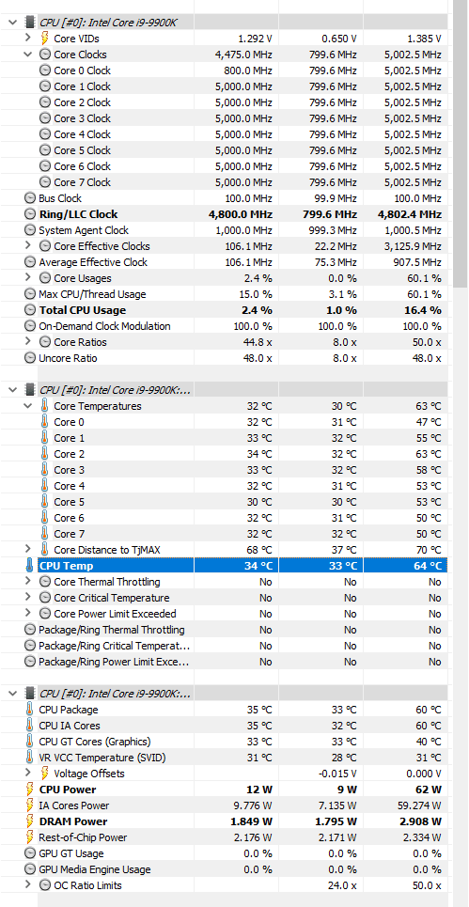Click the lightning icon next to CPU Power
The width and height of the screenshot is (469, 907).
coord(29,790)
